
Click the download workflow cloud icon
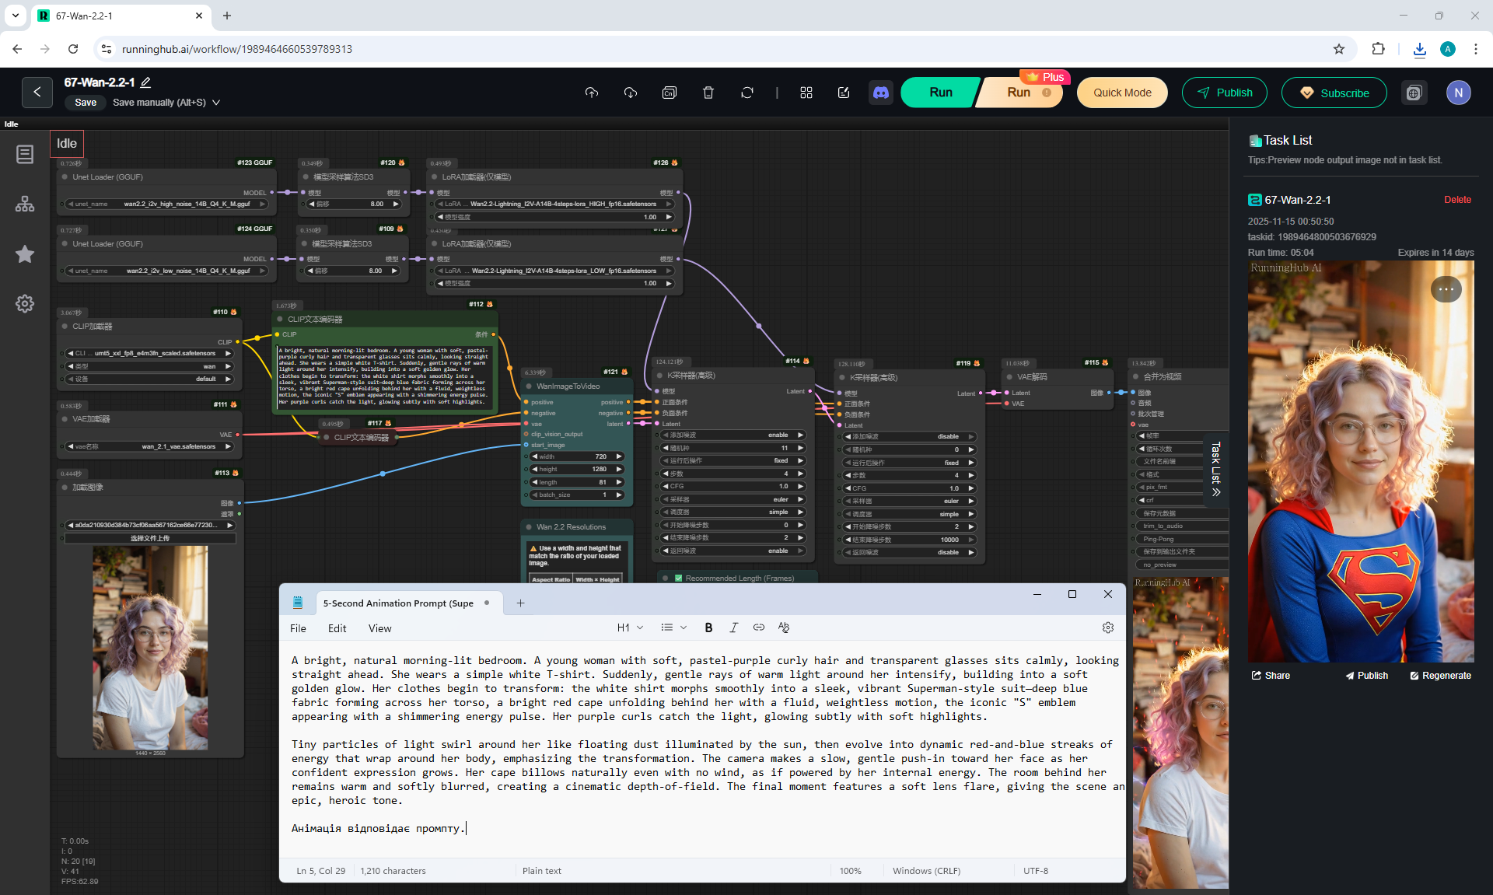pyautogui.click(x=631, y=93)
